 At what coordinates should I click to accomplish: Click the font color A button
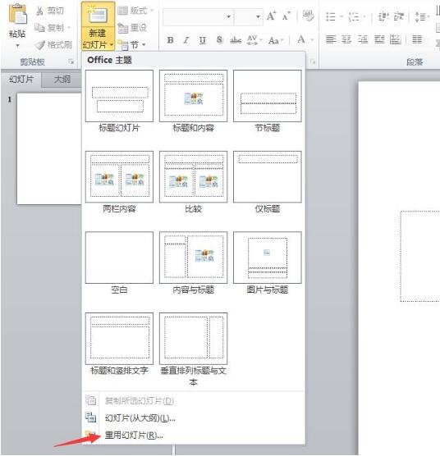pos(301,39)
